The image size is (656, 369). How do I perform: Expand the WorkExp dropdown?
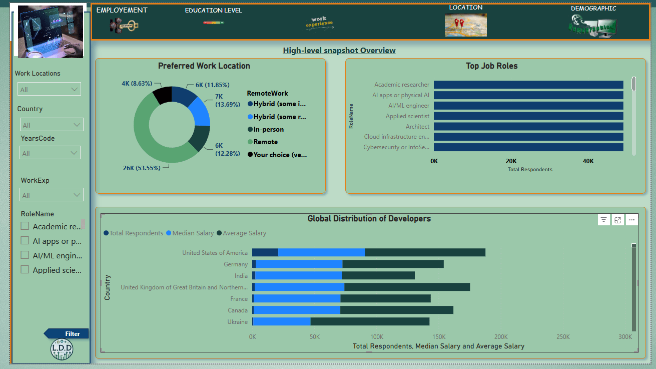tap(52, 195)
